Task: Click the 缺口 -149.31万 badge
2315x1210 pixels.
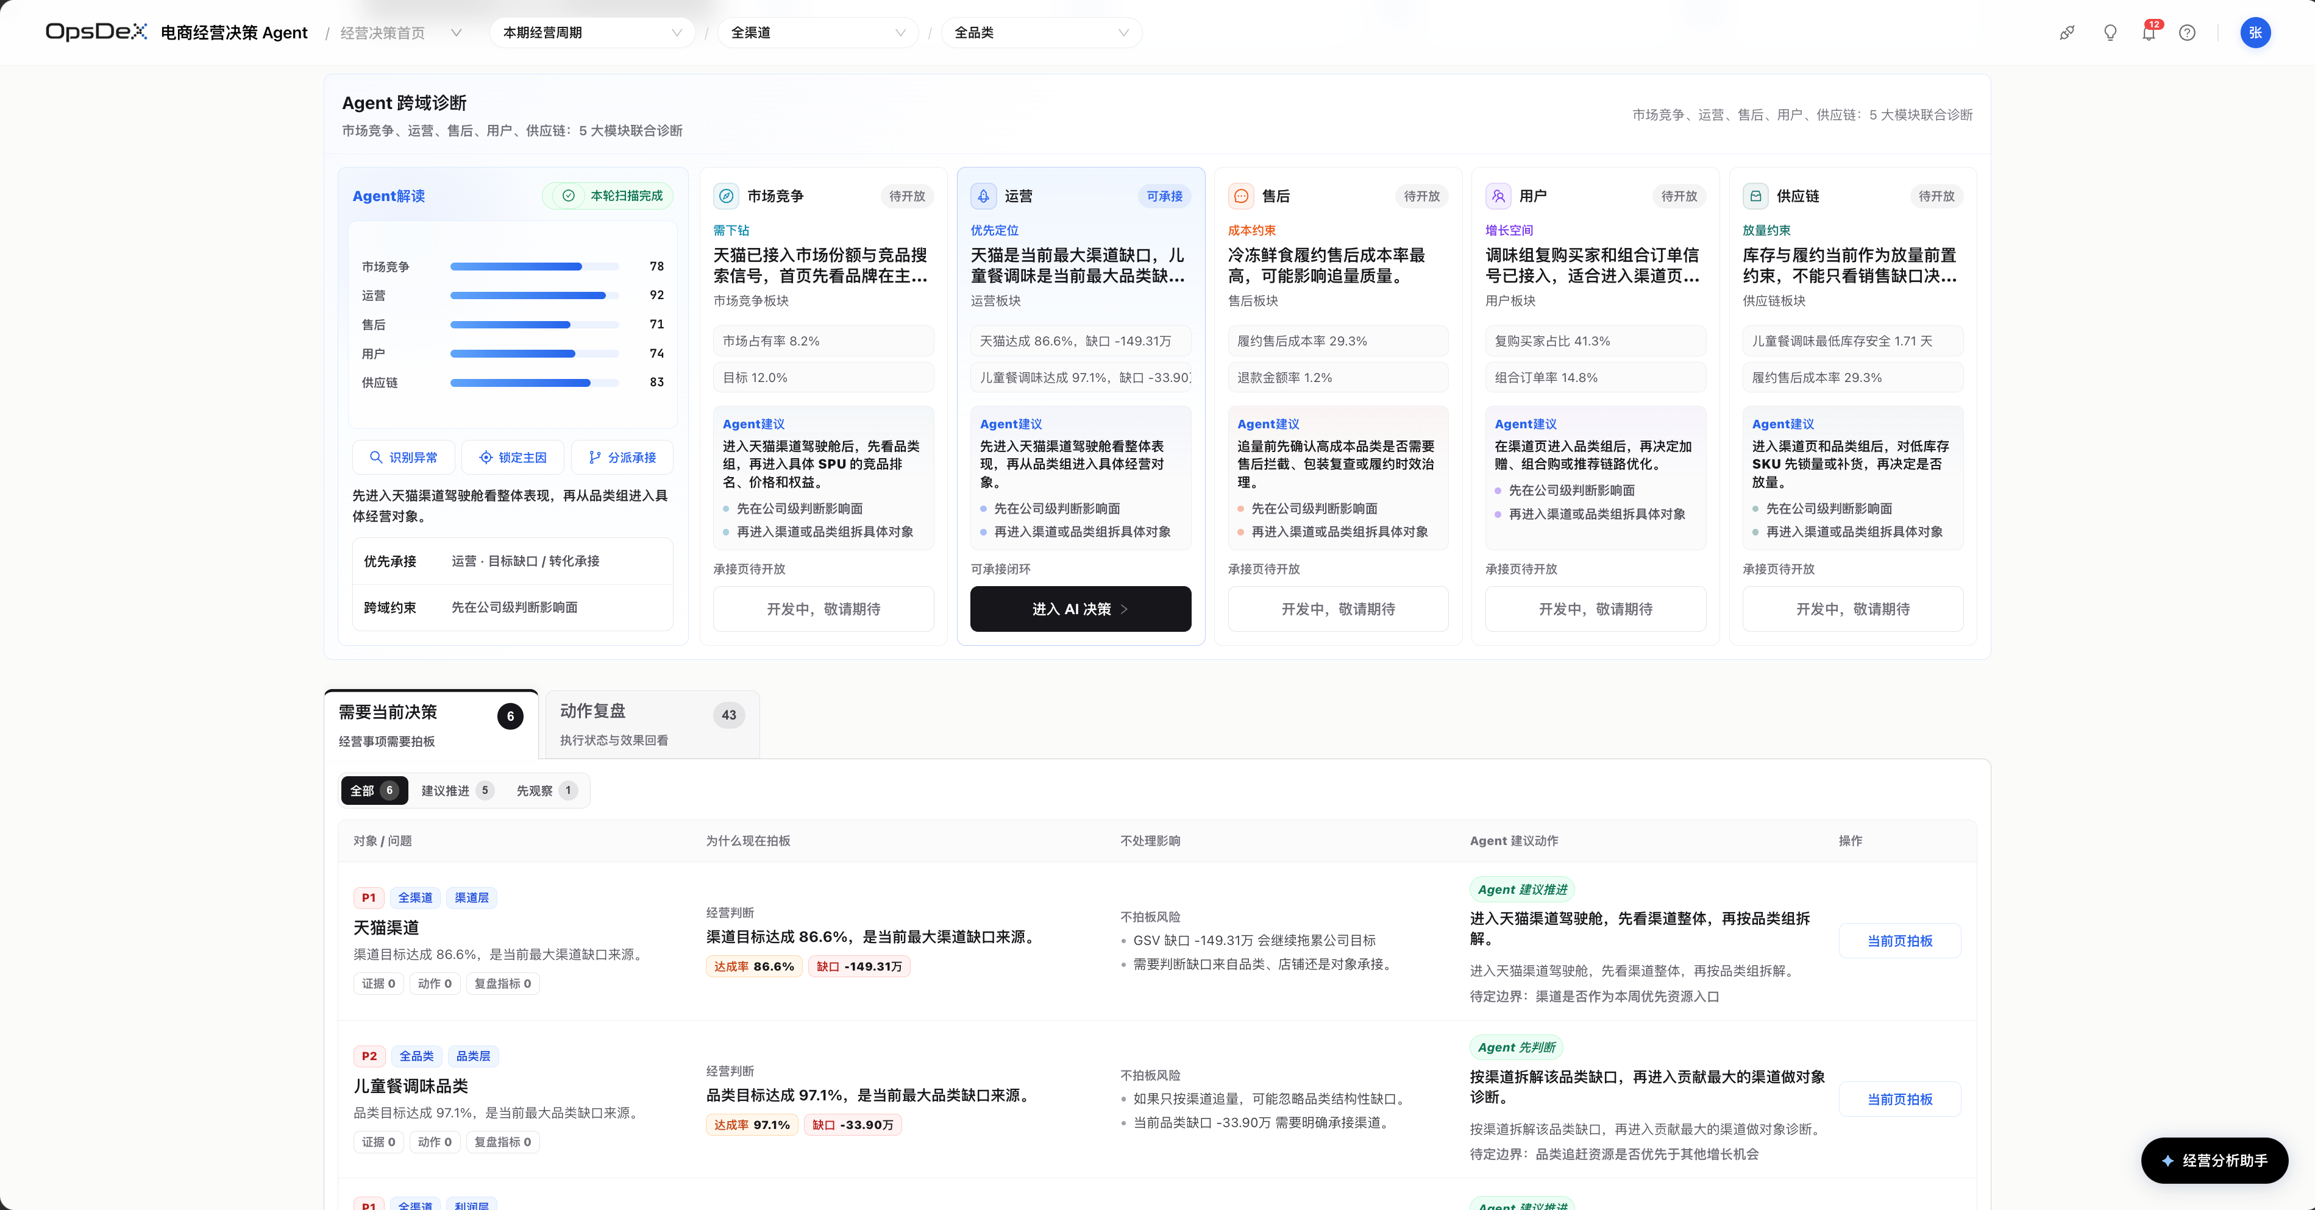Action: pos(859,966)
